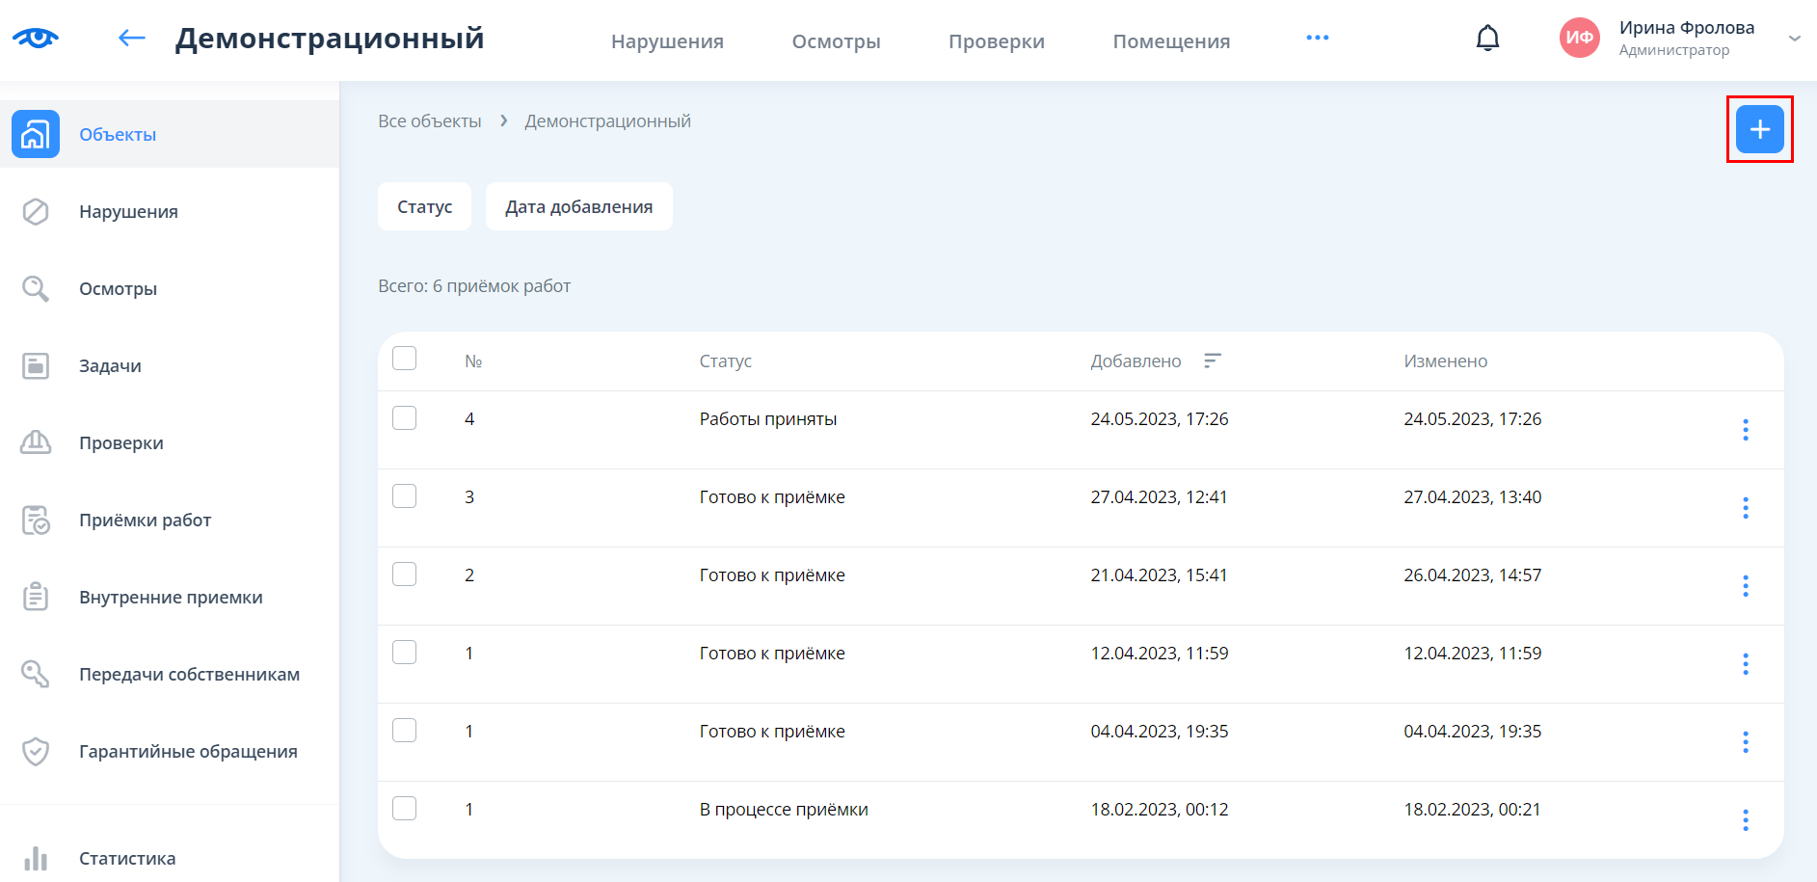Open the Статус filter dropdown
Image resolution: width=1817 pixels, height=882 pixels.
click(x=424, y=207)
